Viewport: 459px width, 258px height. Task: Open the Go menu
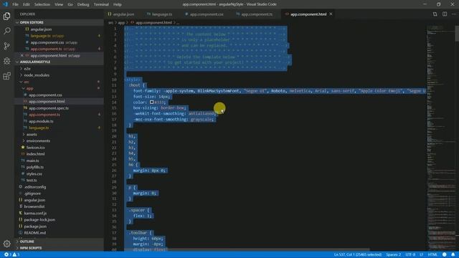(70, 4)
